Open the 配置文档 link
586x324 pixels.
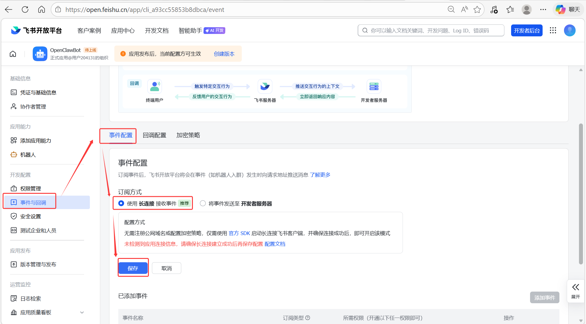[275, 244]
